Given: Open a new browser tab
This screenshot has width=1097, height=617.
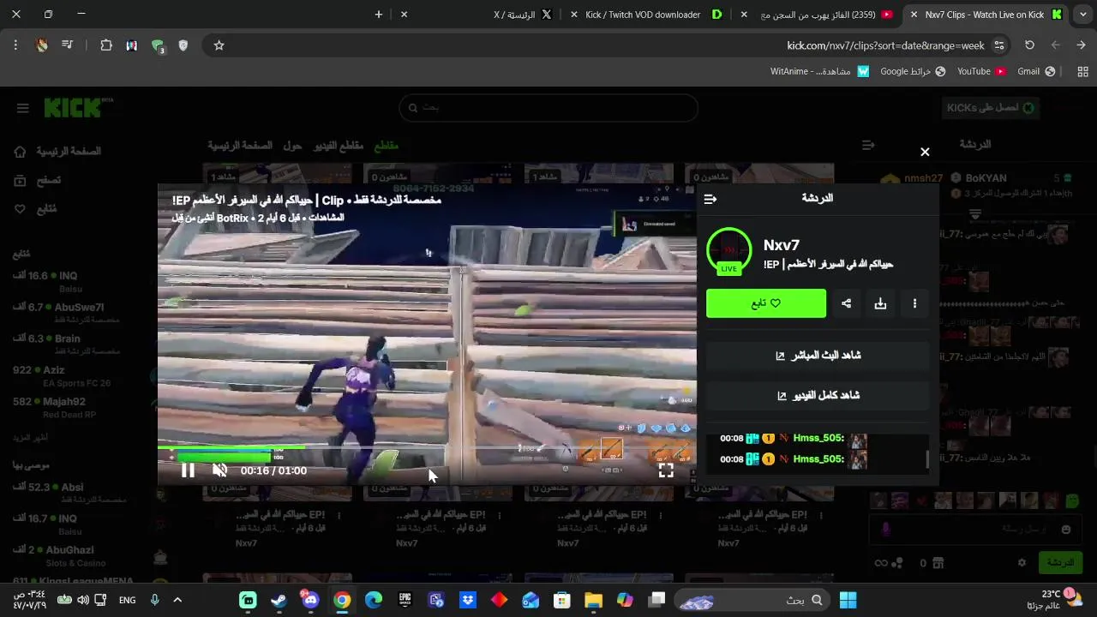Looking at the screenshot, I should [378, 15].
